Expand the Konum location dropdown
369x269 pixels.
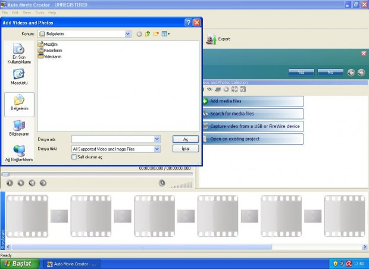(128, 34)
